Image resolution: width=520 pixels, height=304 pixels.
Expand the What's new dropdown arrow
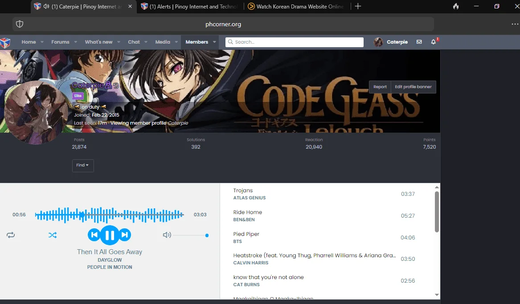pos(119,42)
